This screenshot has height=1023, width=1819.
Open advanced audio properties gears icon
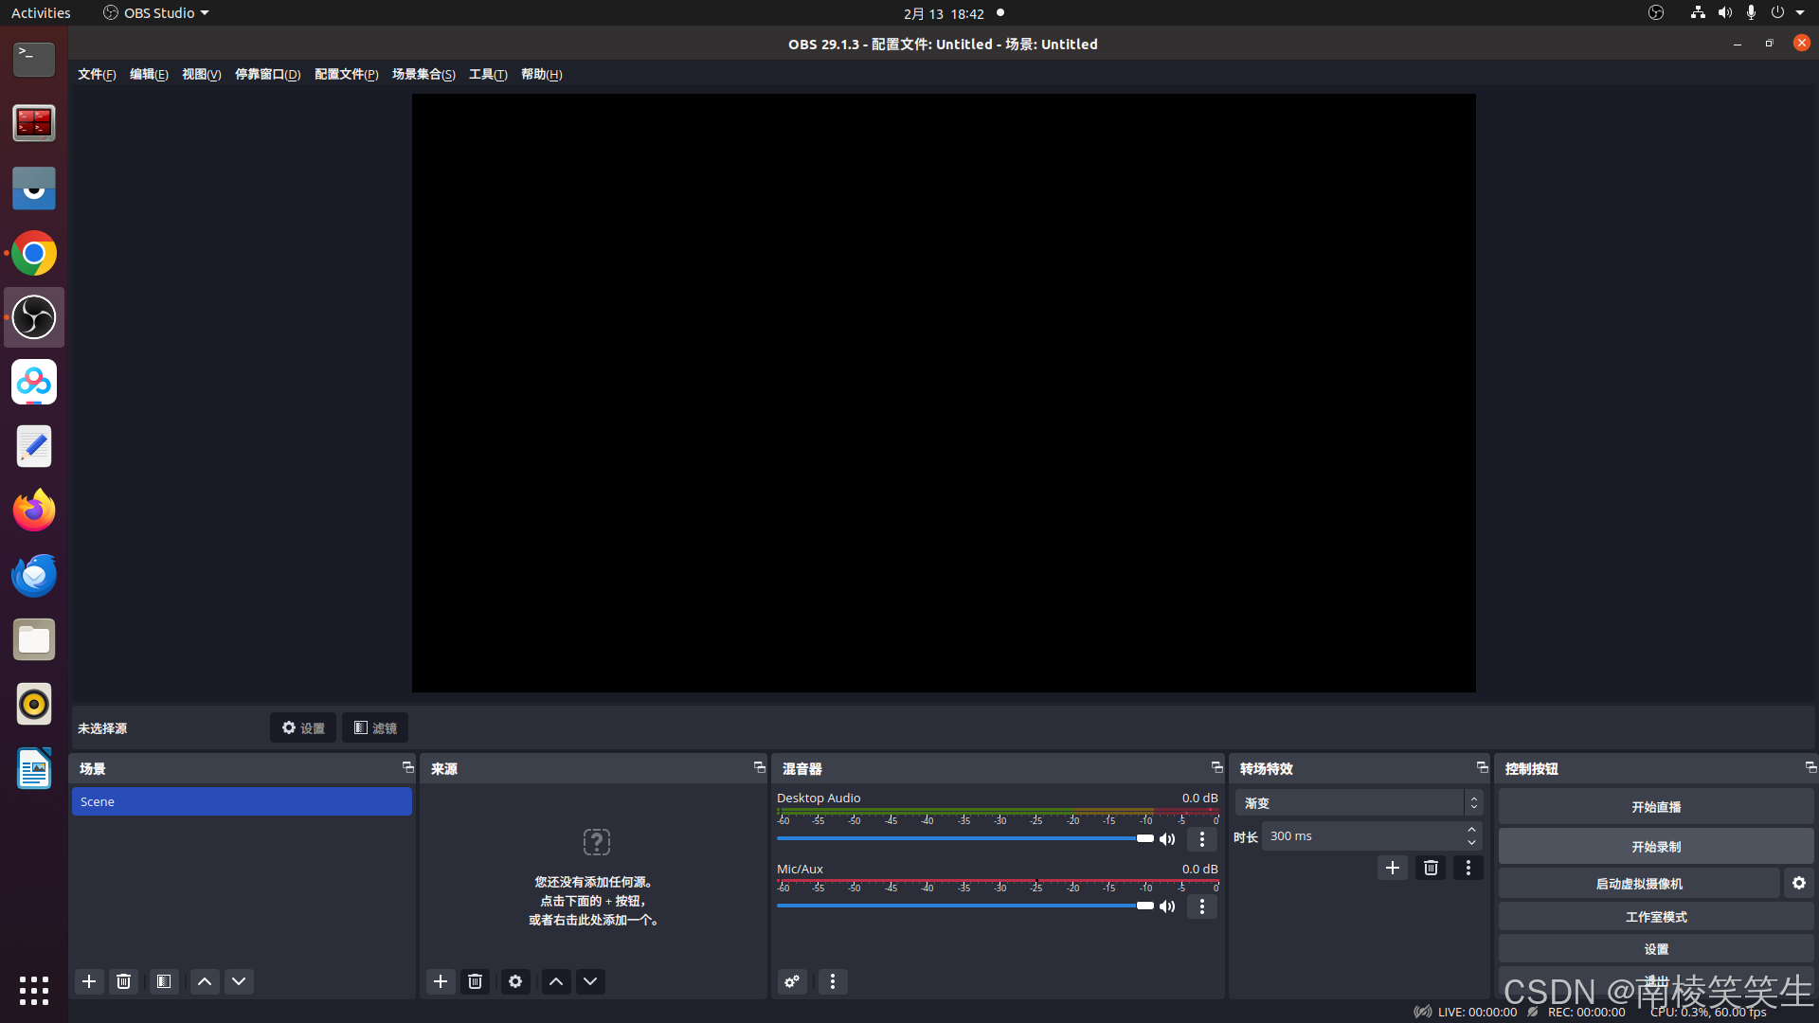pyautogui.click(x=792, y=981)
